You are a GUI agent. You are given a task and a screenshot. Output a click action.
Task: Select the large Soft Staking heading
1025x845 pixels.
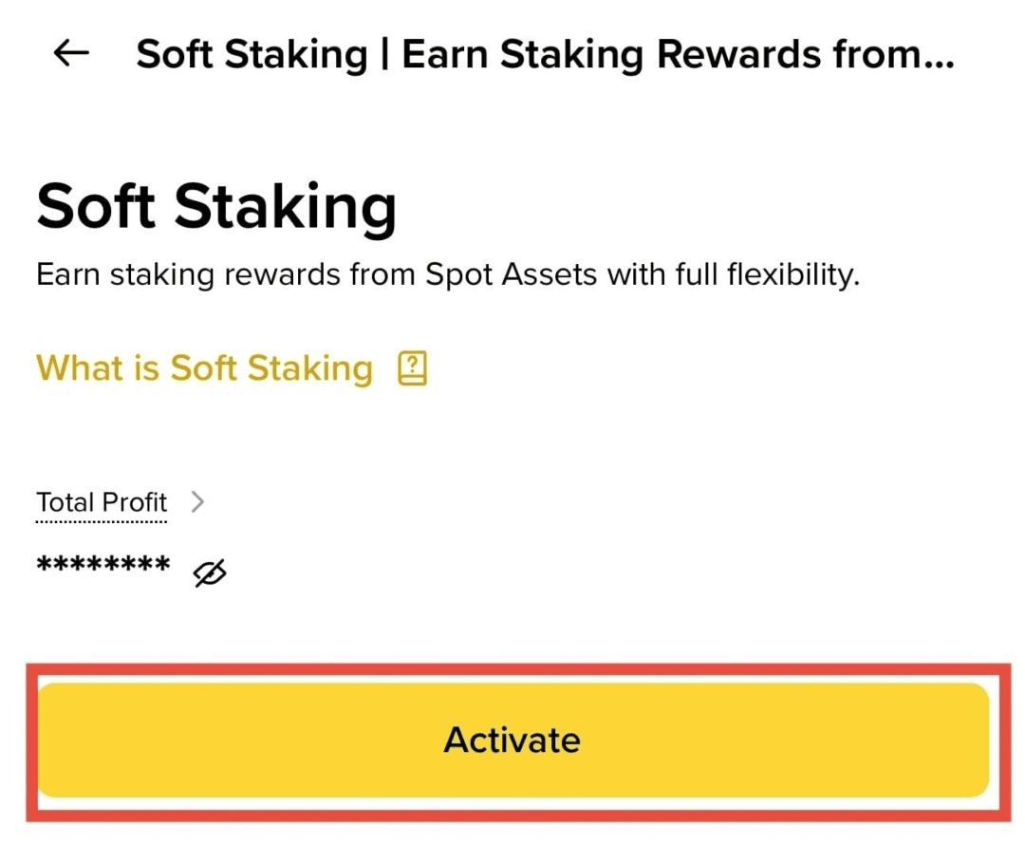point(216,207)
